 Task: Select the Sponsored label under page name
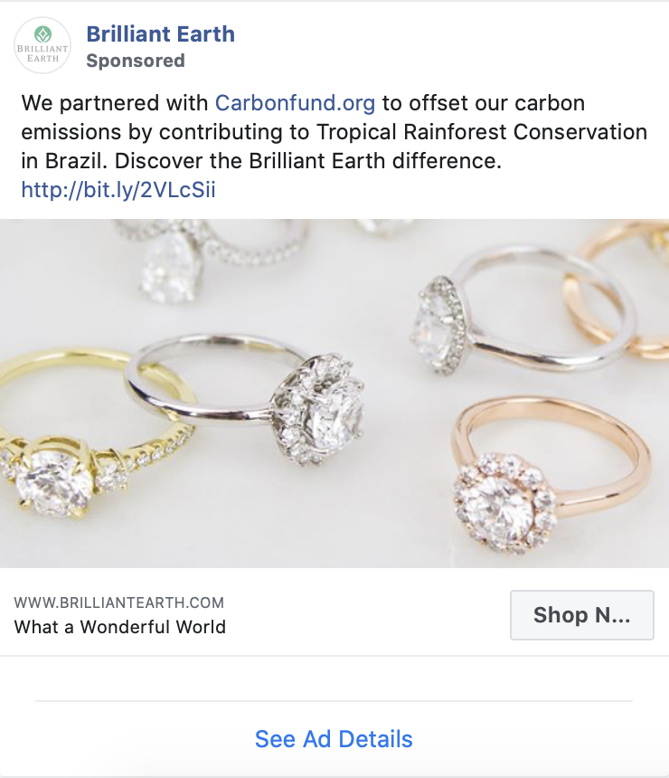136,61
